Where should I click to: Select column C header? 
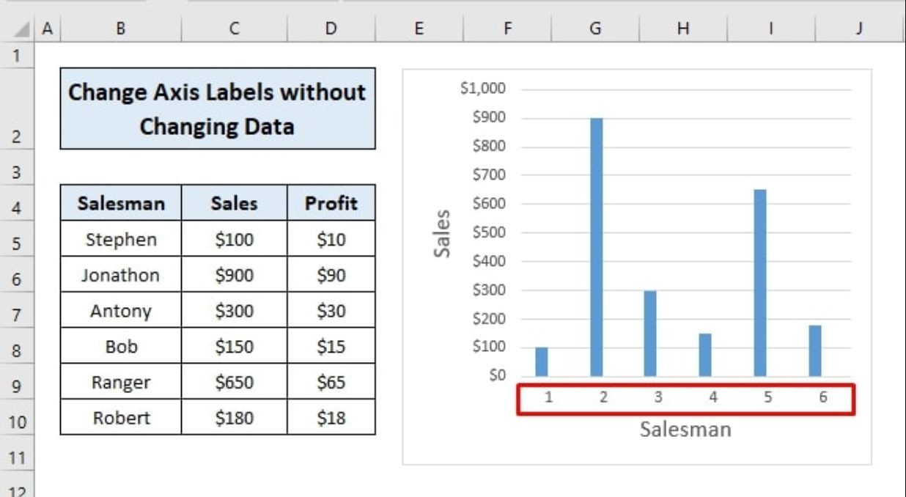tap(234, 29)
